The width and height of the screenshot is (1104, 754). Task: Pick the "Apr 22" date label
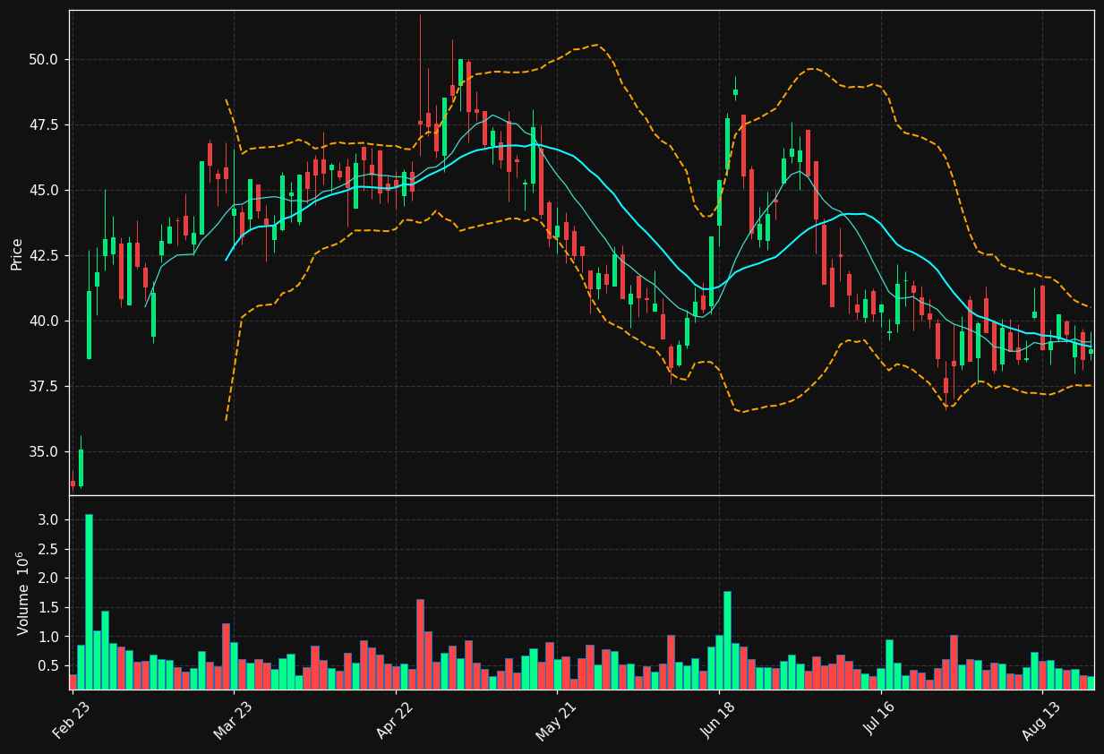394,721
